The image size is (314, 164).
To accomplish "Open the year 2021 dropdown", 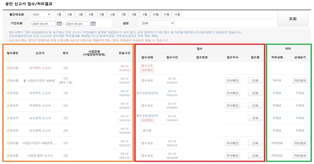I will (41, 14).
